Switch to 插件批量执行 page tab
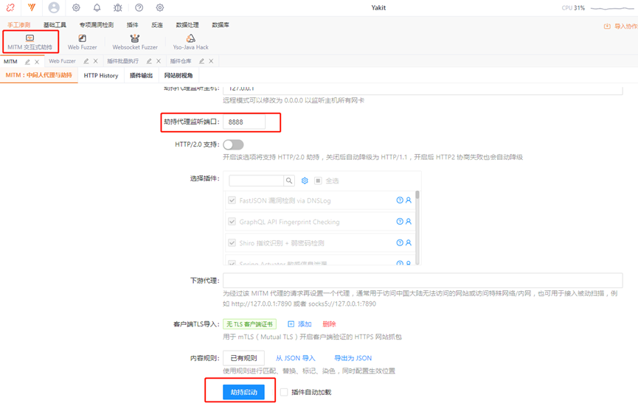The width and height of the screenshot is (638, 403). [123, 61]
